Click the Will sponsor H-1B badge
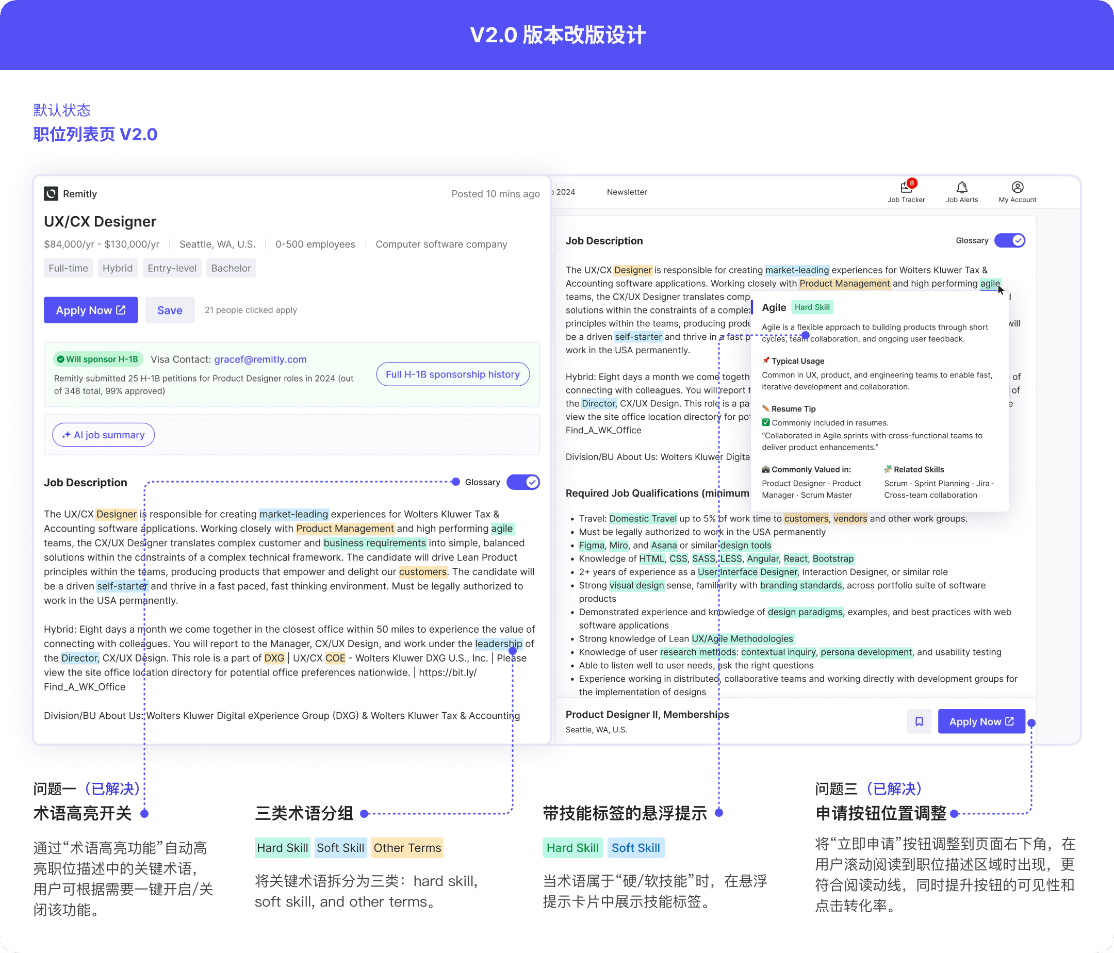Viewport: 1114px width, 953px height. (97, 359)
